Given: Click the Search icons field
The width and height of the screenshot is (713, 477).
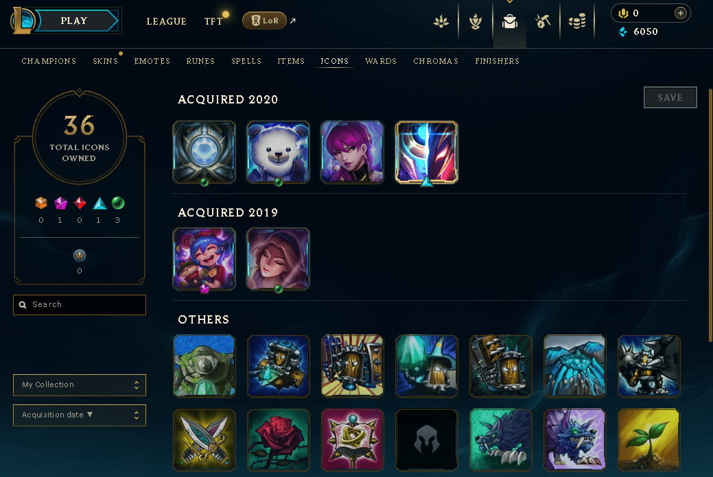Looking at the screenshot, I should 80,304.
